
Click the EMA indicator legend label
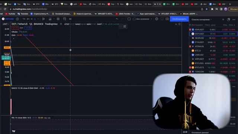tap(13, 35)
